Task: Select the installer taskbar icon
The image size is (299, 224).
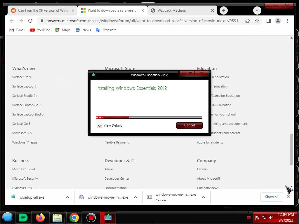Action: [108, 217]
